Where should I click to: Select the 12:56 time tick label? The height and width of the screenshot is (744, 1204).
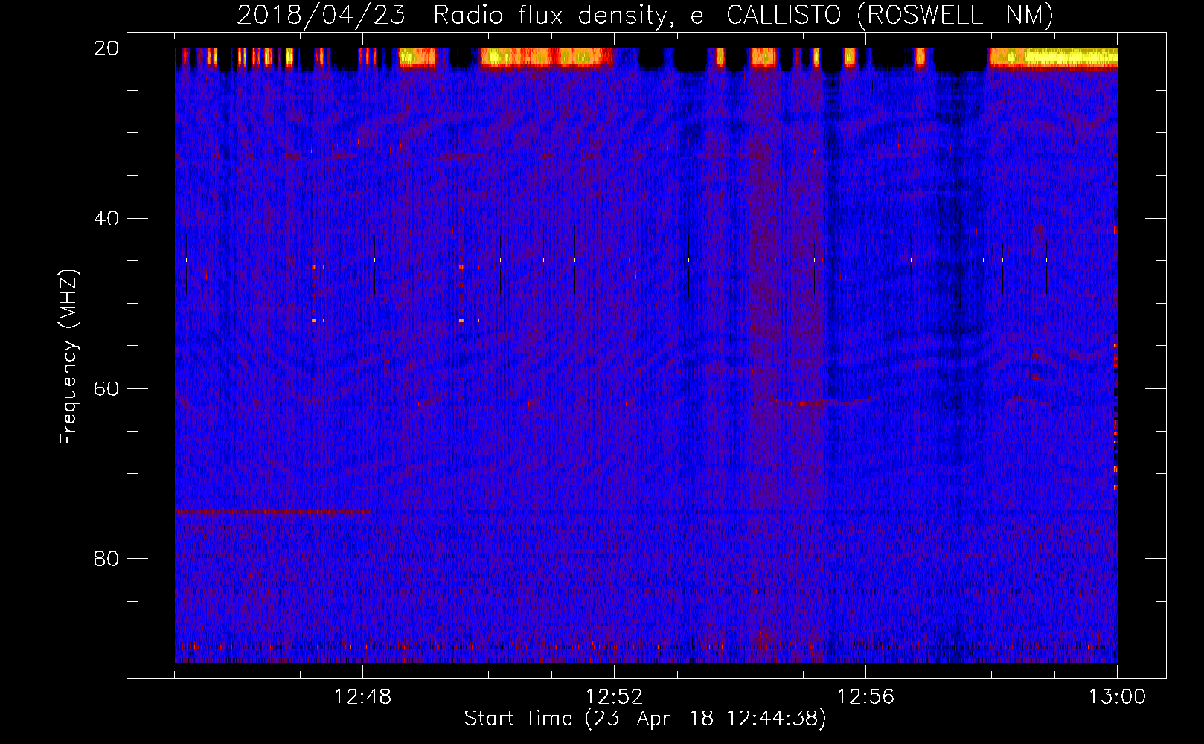coord(865,697)
